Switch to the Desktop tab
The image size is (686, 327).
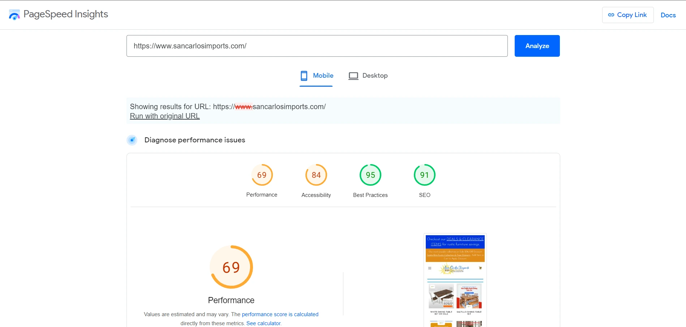(x=368, y=76)
